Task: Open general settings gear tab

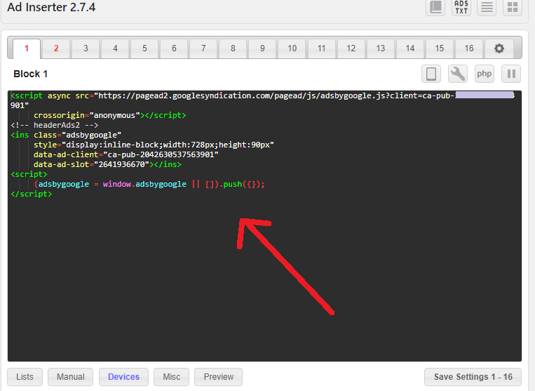Action: coord(499,48)
